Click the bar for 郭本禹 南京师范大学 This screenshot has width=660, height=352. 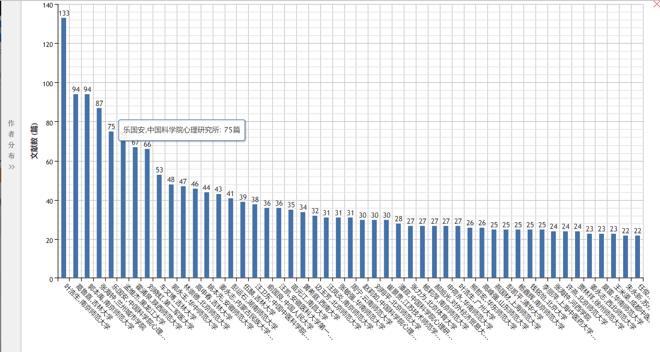(87, 186)
